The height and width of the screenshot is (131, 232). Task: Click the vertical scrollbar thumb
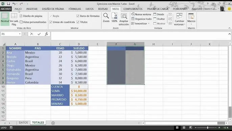(230, 112)
